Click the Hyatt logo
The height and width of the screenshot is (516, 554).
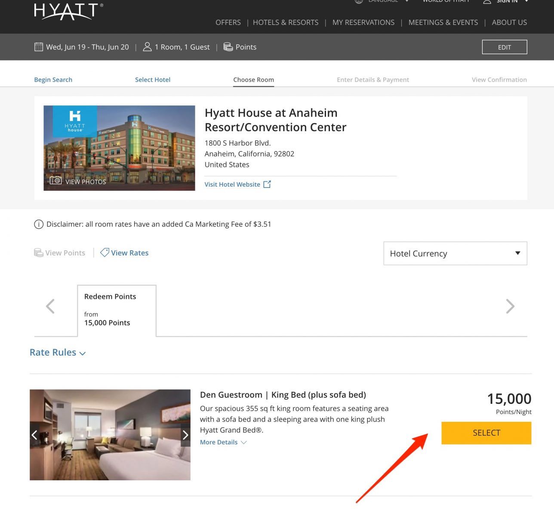(x=68, y=12)
